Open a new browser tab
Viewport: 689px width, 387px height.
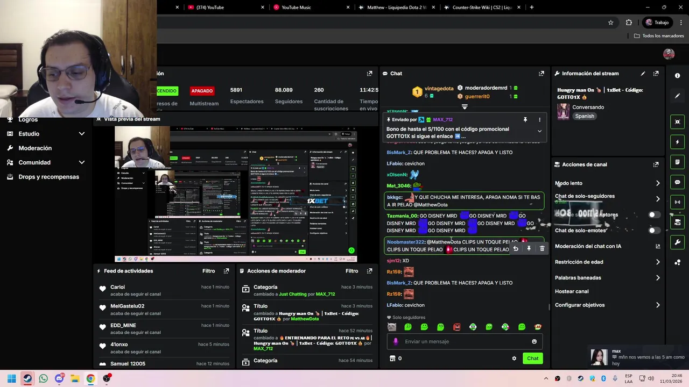click(531, 8)
